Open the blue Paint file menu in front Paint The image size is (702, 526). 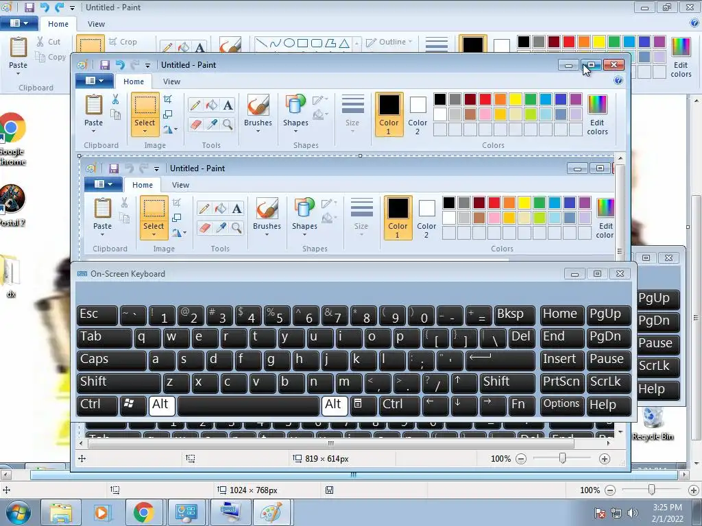[93, 81]
